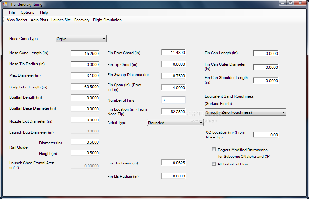Screen dimensions: 309x199
Task: Open the File menu
Action: point(12,12)
